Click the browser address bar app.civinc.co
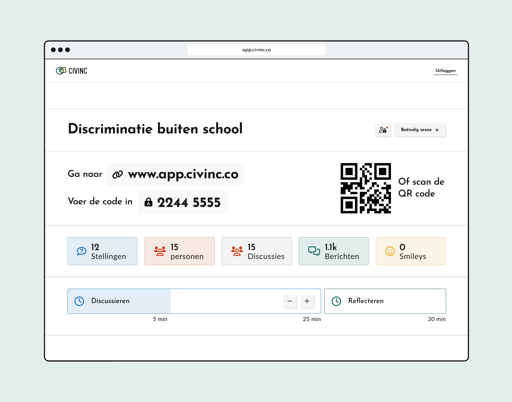The image size is (512, 402). (x=256, y=50)
